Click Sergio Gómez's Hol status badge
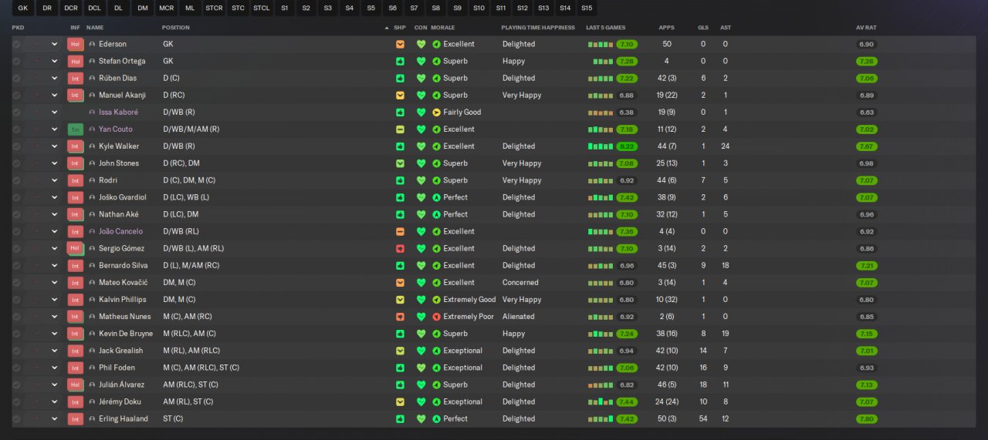The image size is (988, 440). [75, 248]
